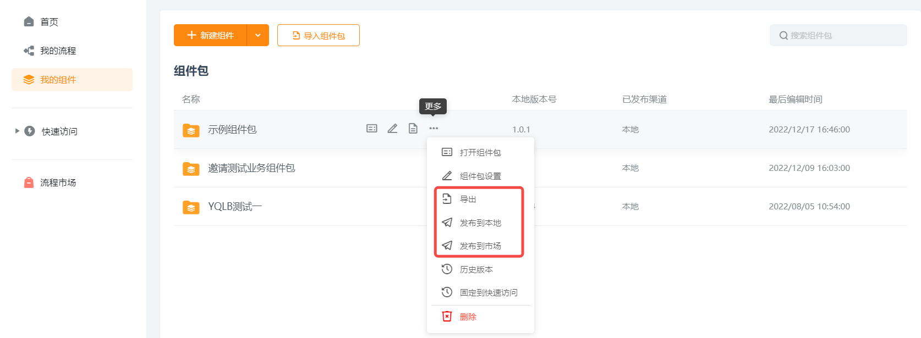Click the 导入组件包 button

coord(319,35)
